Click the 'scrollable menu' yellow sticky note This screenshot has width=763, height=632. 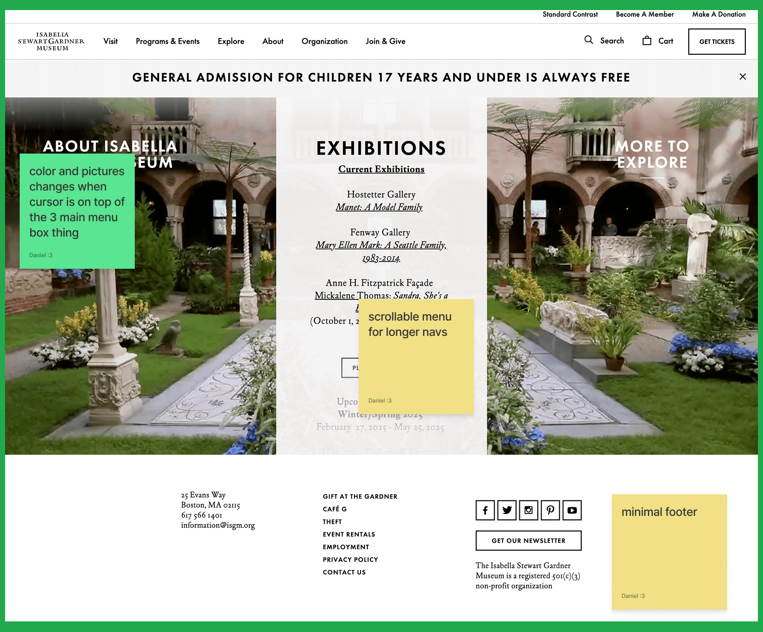coord(416,357)
